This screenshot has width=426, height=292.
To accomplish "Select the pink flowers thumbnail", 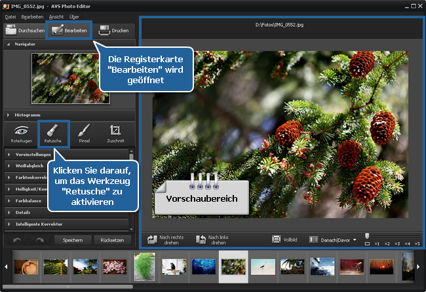I will point(115,266).
